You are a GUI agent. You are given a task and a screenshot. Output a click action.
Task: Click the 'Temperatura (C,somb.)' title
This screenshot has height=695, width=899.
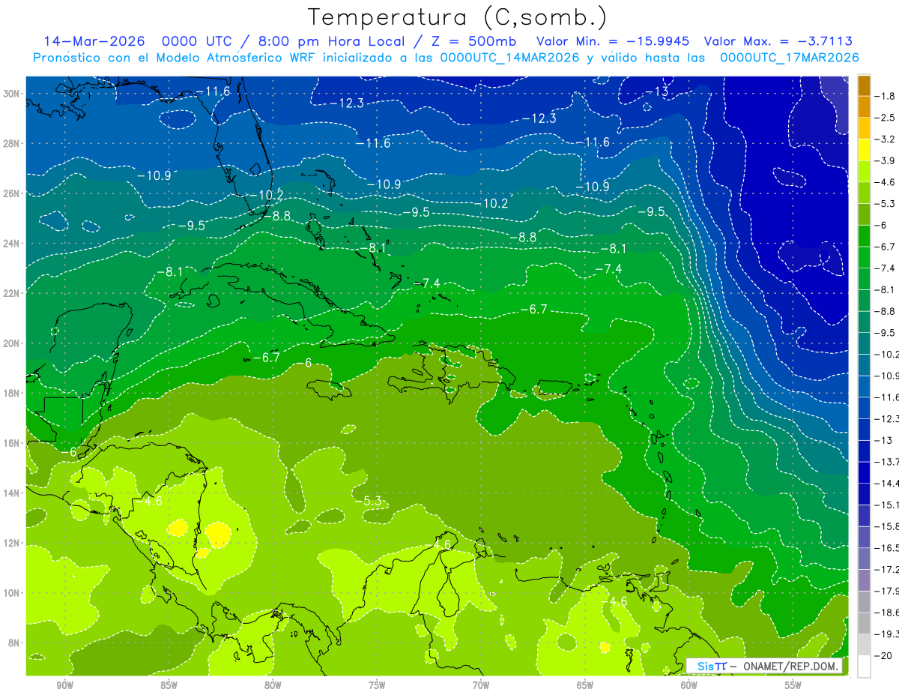458,17
